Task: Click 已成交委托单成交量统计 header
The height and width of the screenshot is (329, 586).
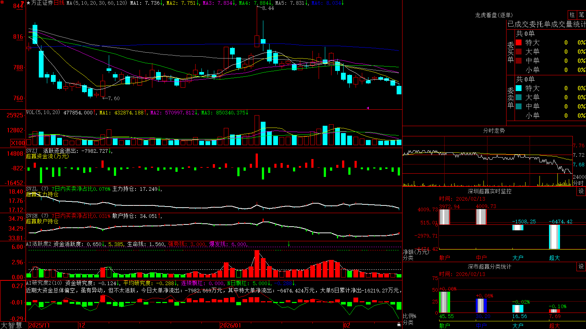Action: pyautogui.click(x=546, y=24)
